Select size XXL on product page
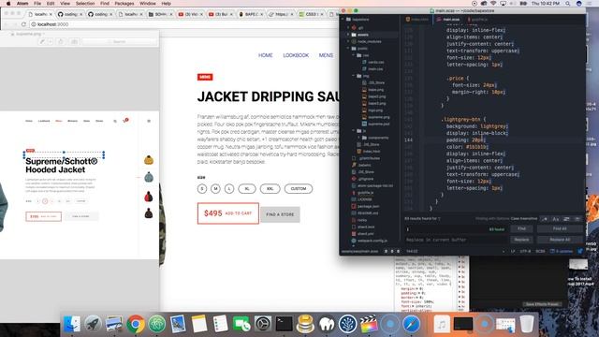Image resolution: width=599 pixels, height=337 pixels. pyautogui.click(x=270, y=189)
